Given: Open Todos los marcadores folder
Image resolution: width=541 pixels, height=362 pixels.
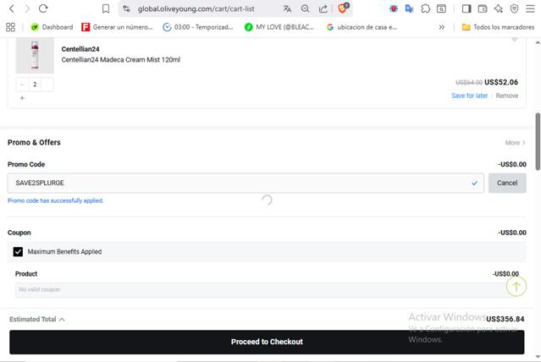Looking at the screenshot, I should coord(498,27).
